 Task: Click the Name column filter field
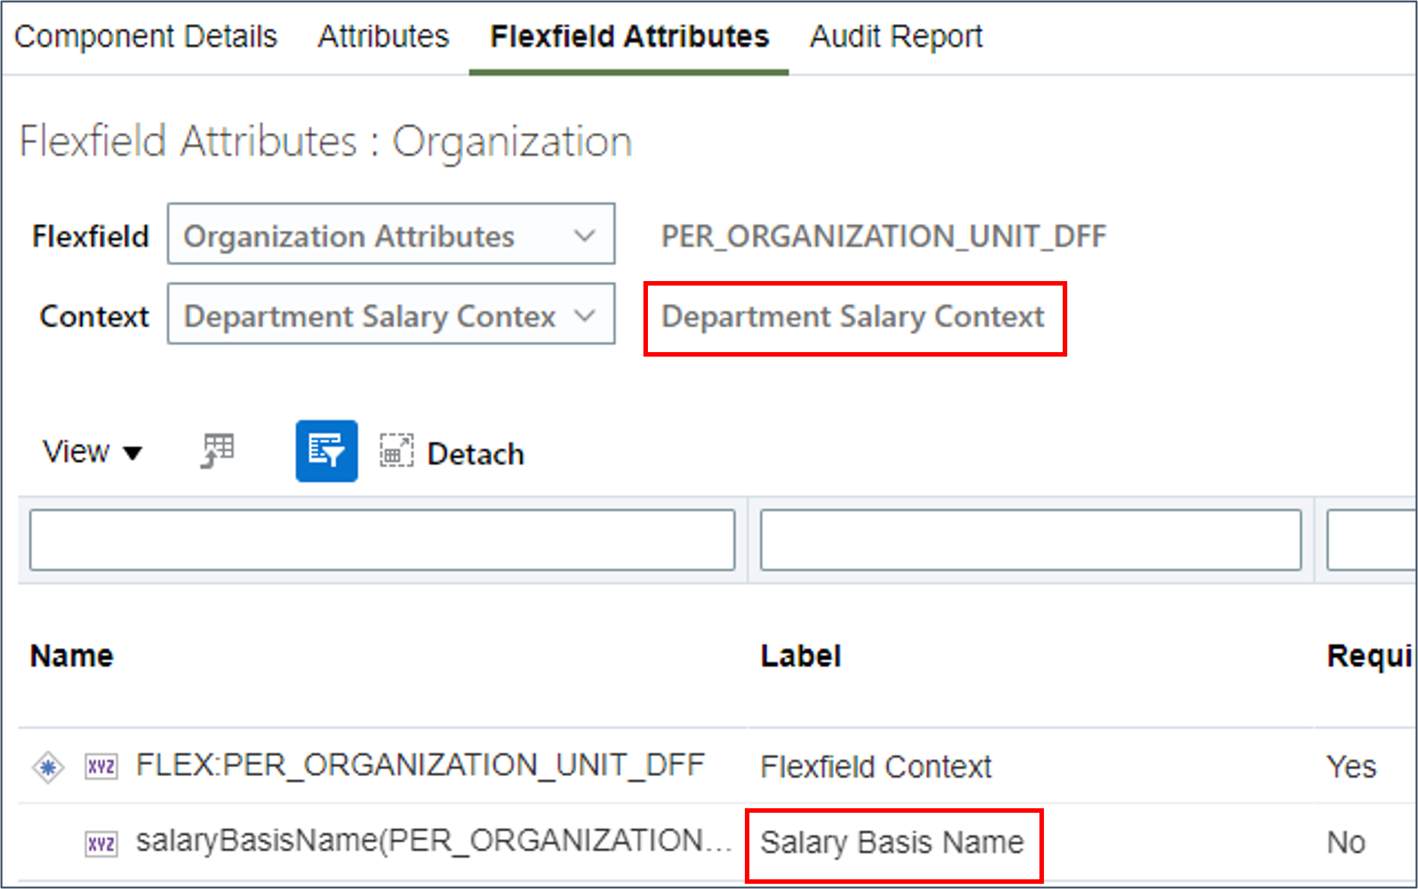tap(382, 540)
